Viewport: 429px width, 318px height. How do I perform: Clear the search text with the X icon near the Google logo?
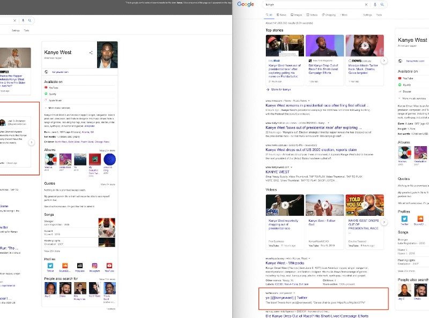[366, 4]
